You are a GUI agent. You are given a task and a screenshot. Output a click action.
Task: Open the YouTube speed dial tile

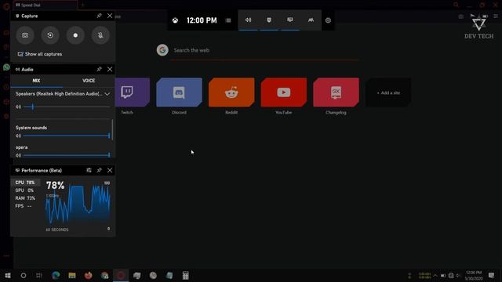tap(284, 92)
